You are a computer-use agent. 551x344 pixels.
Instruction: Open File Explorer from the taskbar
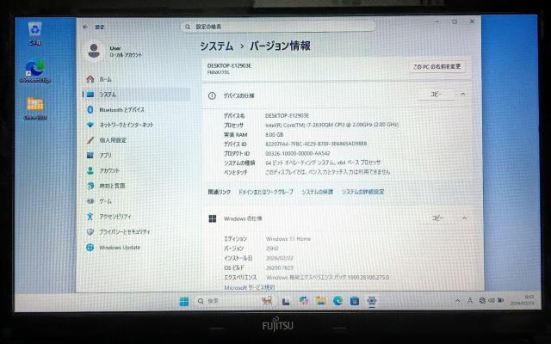click(321, 301)
